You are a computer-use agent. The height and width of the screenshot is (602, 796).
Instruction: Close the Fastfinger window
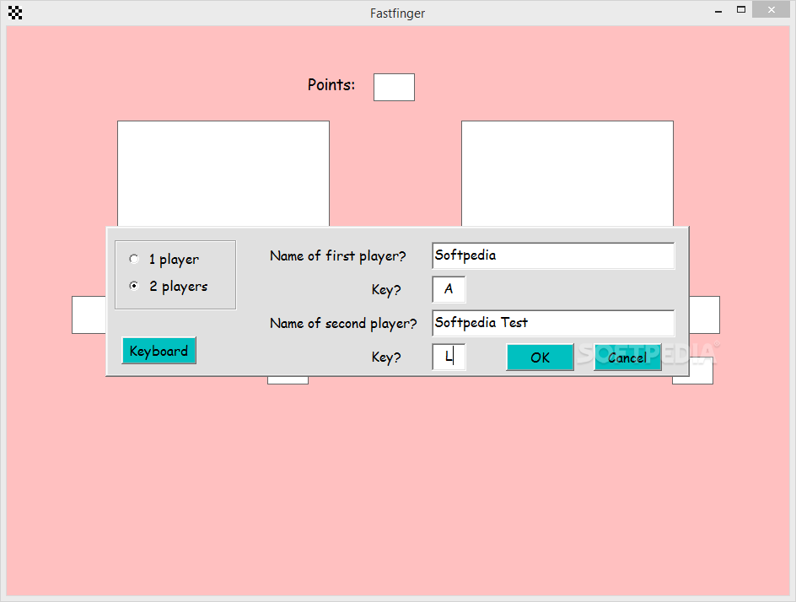point(771,9)
